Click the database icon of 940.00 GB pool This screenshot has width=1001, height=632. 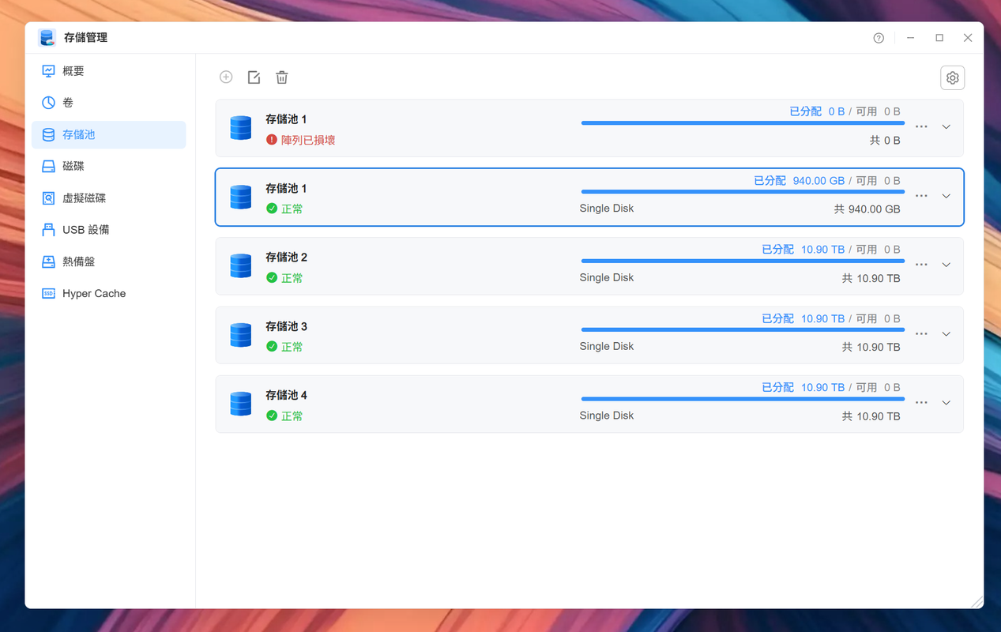click(241, 197)
